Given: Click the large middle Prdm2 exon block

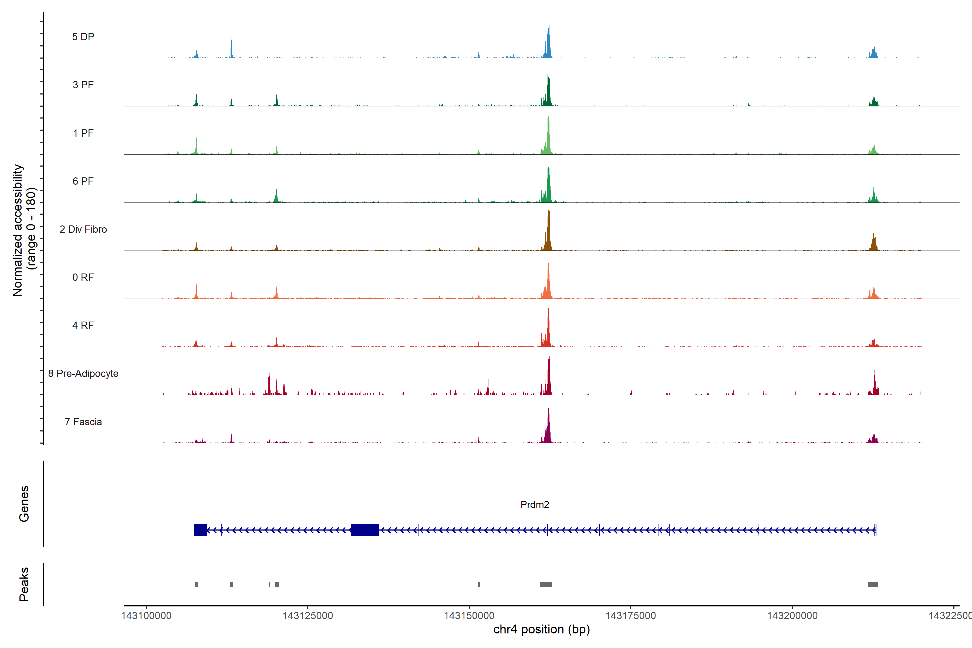Looking at the screenshot, I should [x=365, y=530].
